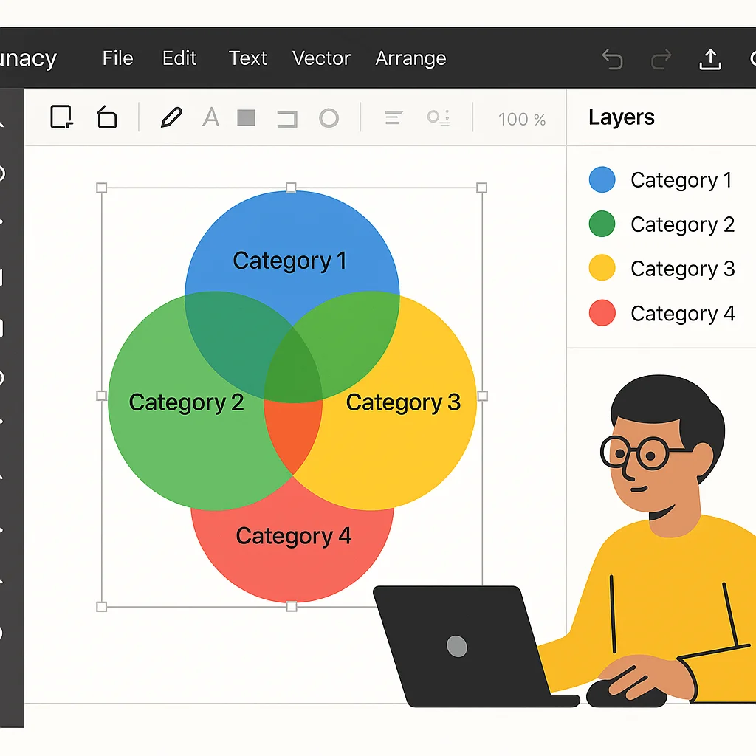
Task: Select the Text tool
Action: point(210,117)
